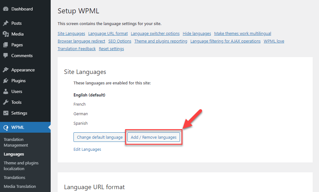The height and width of the screenshot is (192, 319).
Task: Click the Users person icon
Action: click(6, 91)
